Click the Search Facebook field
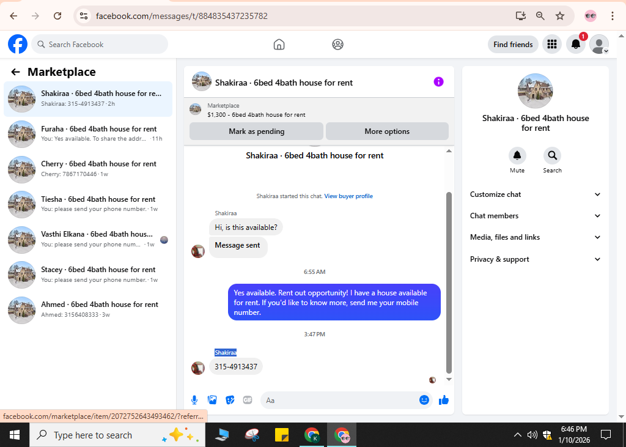This screenshot has width=626, height=447. [x=100, y=45]
